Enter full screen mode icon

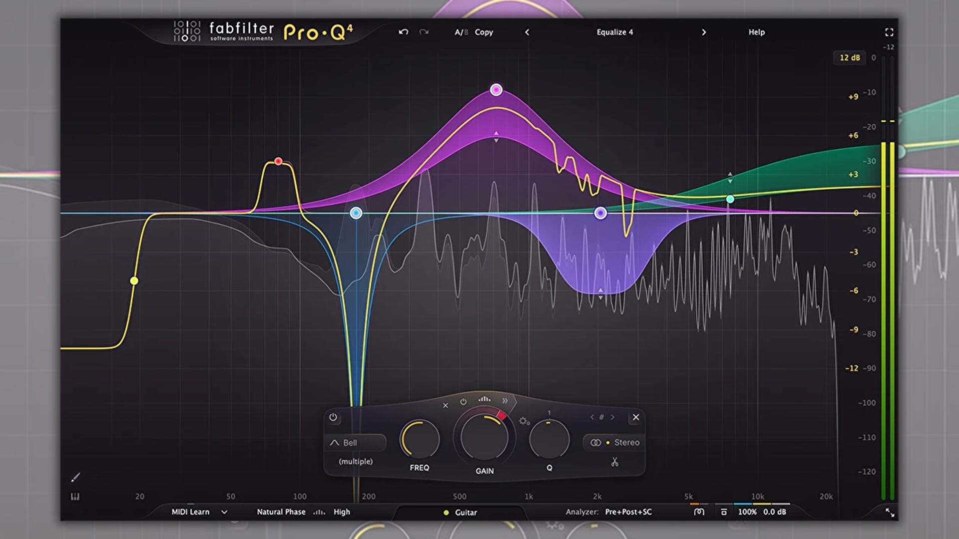click(x=889, y=32)
